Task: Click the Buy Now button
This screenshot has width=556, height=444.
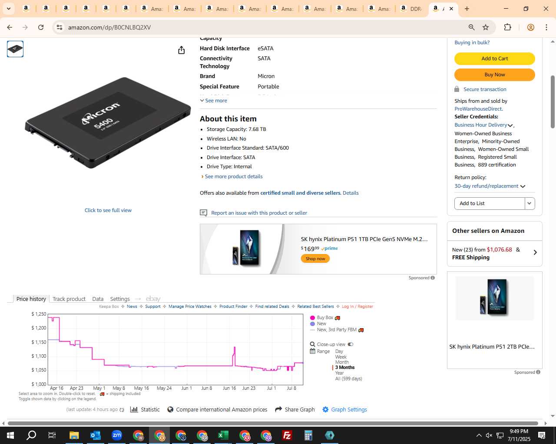Action: [x=495, y=75]
